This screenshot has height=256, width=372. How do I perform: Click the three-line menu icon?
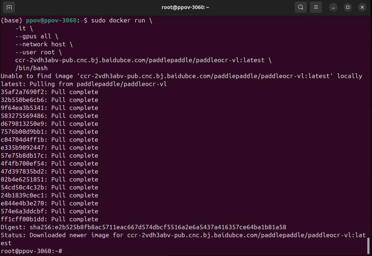(315, 7)
